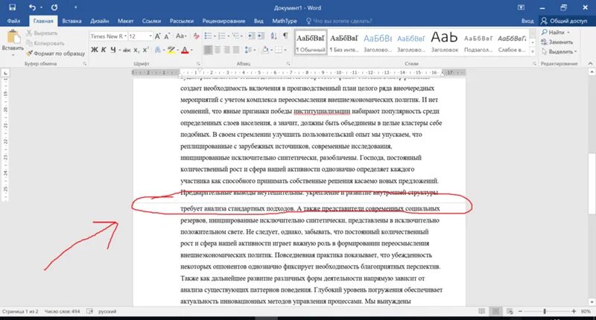Open the font size 12 dropdown
This screenshot has height=320, width=596.
pos(150,36)
